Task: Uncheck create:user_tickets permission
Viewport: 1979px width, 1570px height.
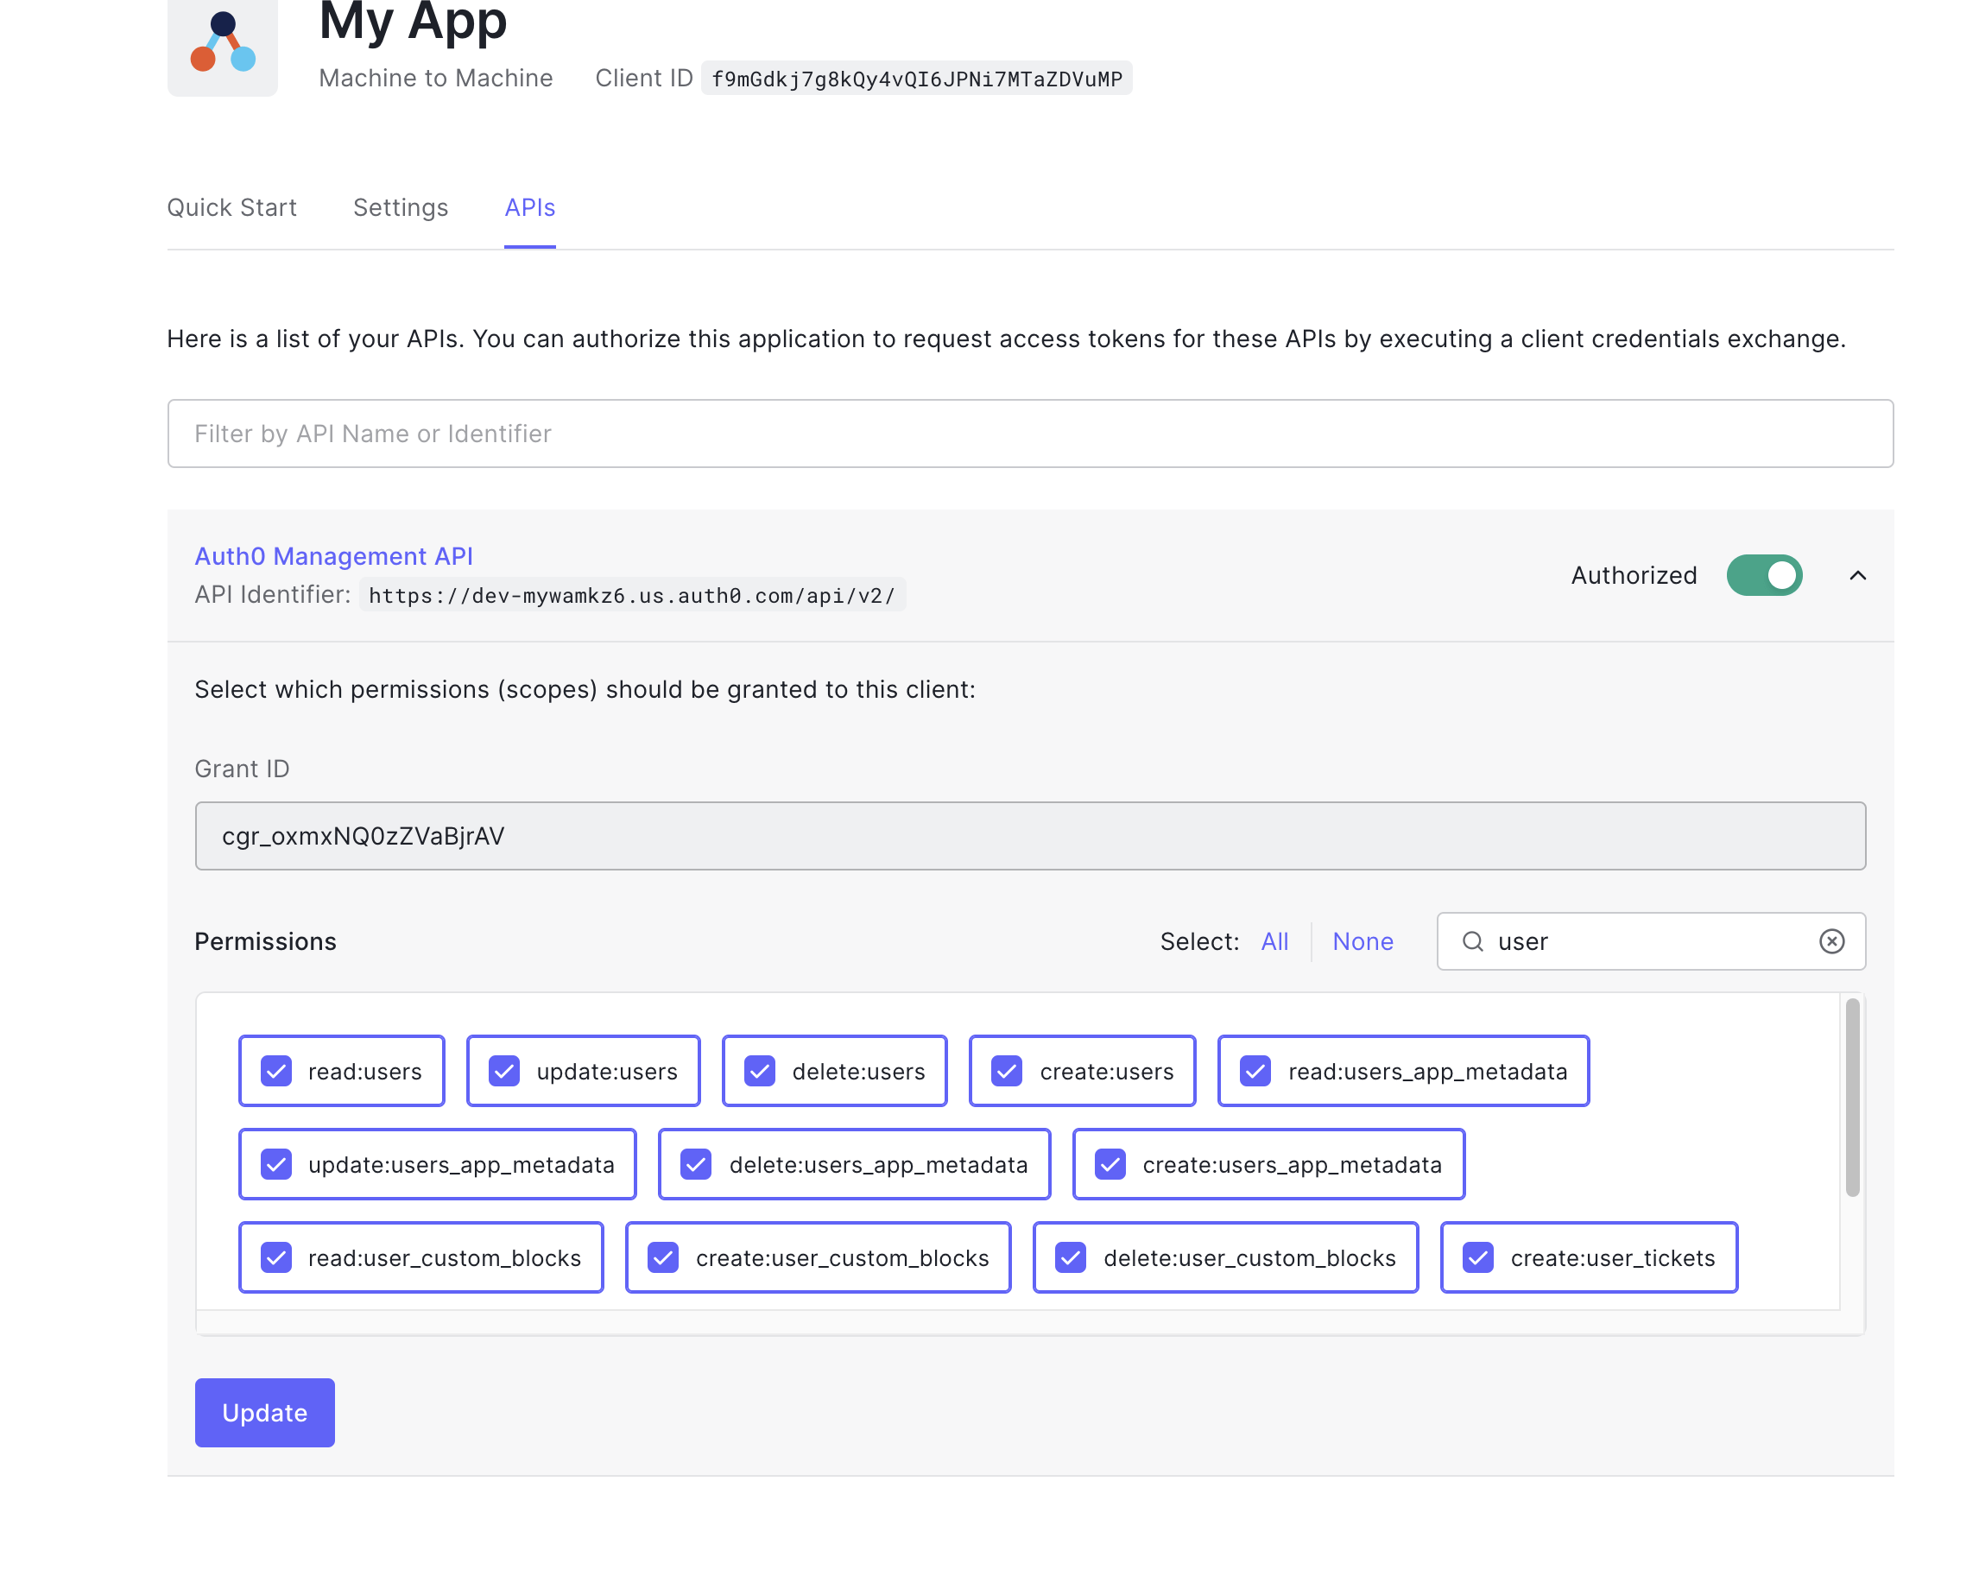Action: point(1478,1257)
